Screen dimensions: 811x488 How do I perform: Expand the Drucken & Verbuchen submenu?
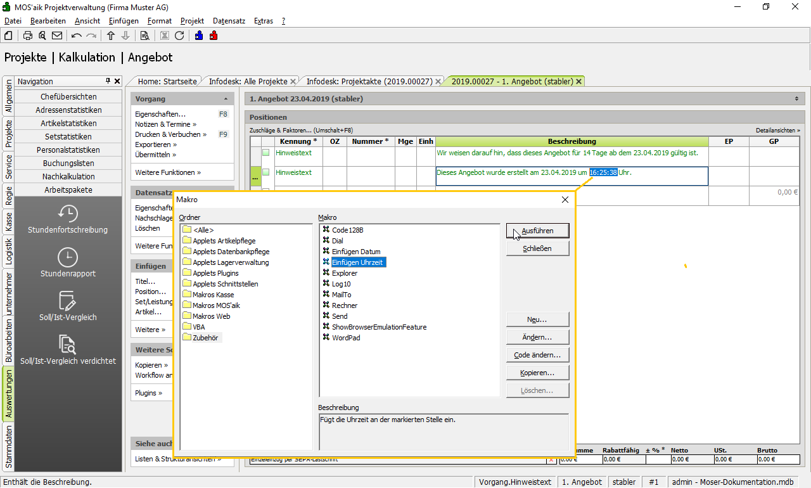click(169, 134)
